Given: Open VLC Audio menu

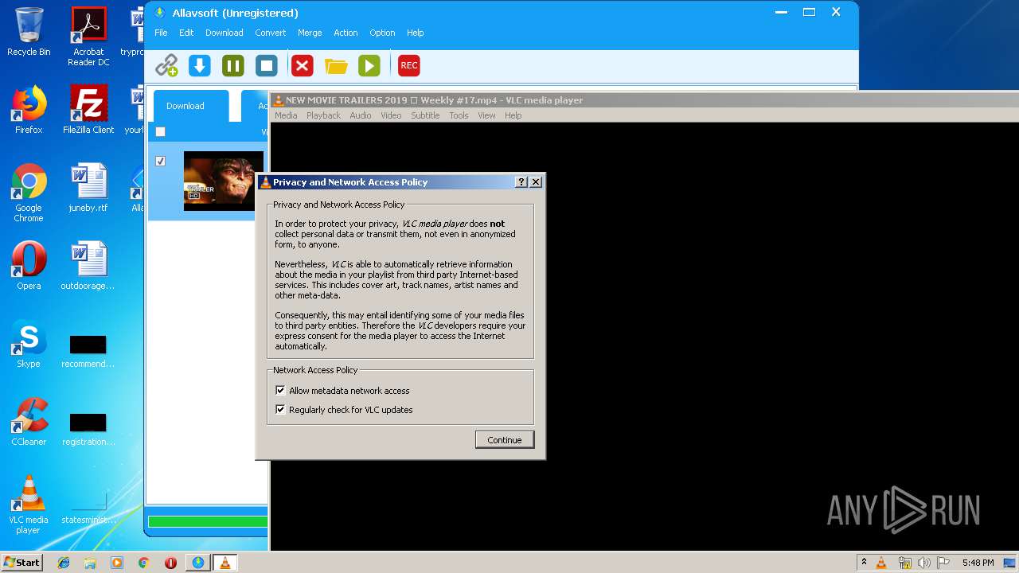Looking at the screenshot, I should tap(361, 115).
